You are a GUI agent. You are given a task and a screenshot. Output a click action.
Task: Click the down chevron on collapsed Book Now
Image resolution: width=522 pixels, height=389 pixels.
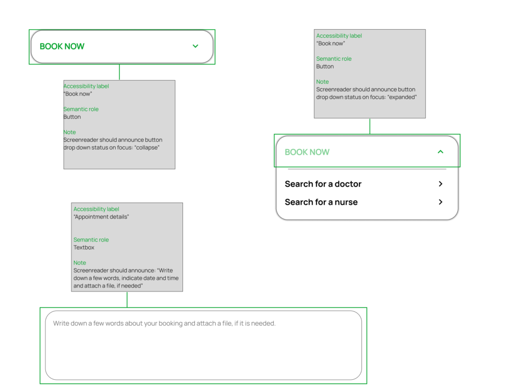click(x=195, y=46)
